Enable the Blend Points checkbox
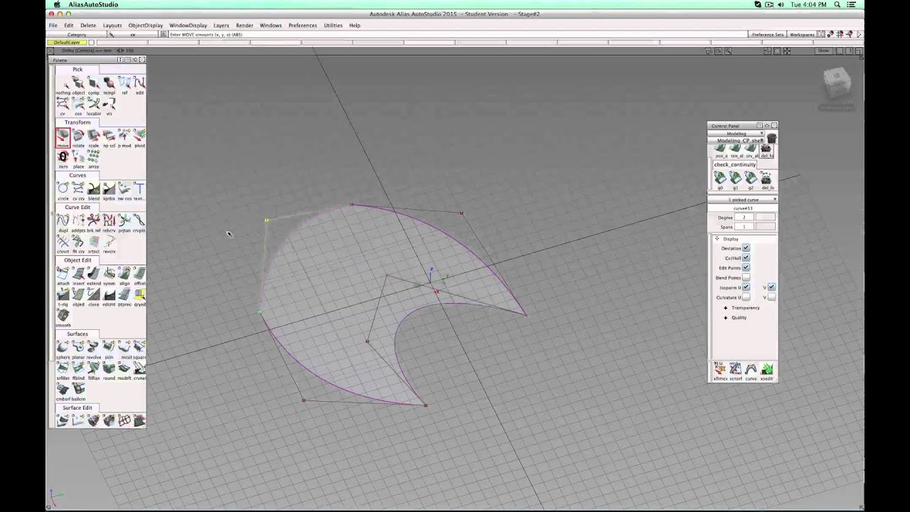 746,277
